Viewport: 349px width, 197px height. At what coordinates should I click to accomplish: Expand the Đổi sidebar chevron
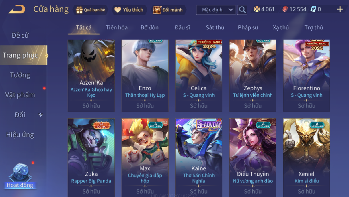(x=40, y=115)
